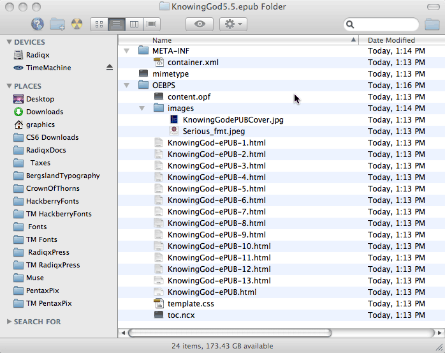445x353 pixels.
Task: Open the Action gear dropdown menu
Action: (x=233, y=24)
